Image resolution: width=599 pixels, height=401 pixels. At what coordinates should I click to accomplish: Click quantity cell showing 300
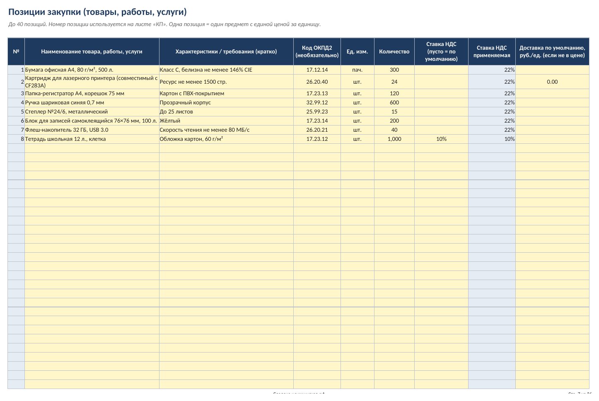click(x=394, y=70)
